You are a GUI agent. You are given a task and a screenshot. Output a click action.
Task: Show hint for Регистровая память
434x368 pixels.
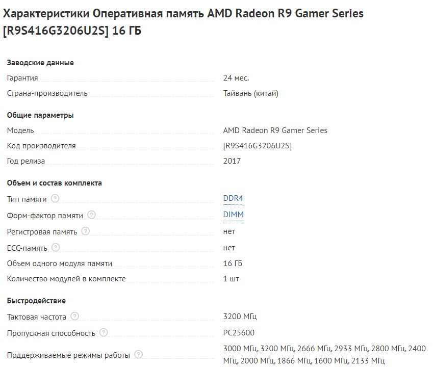pyautogui.click(x=85, y=231)
